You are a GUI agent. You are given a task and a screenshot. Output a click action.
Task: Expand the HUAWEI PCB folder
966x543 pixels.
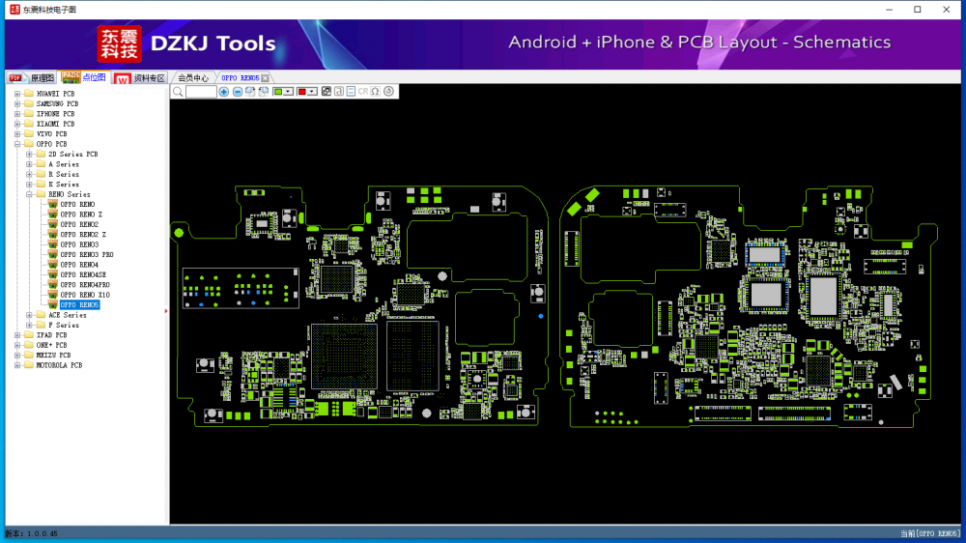click(x=16, y=94)
